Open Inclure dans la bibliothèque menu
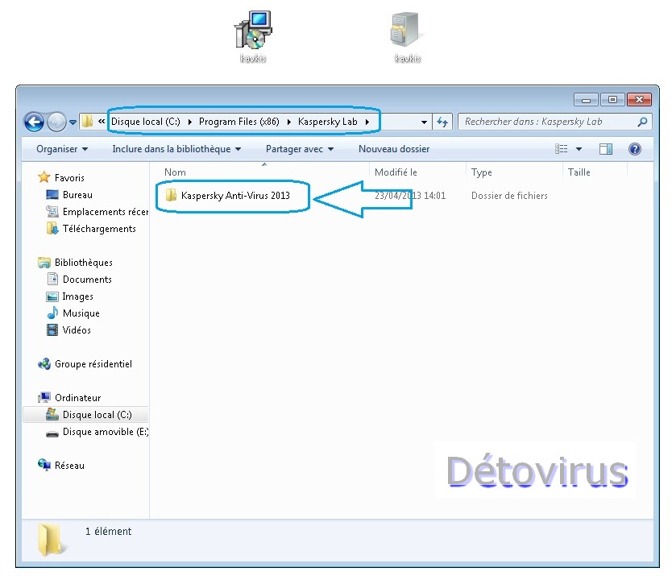The height and width of the screenshot is (576, 672). coord(176,149)
